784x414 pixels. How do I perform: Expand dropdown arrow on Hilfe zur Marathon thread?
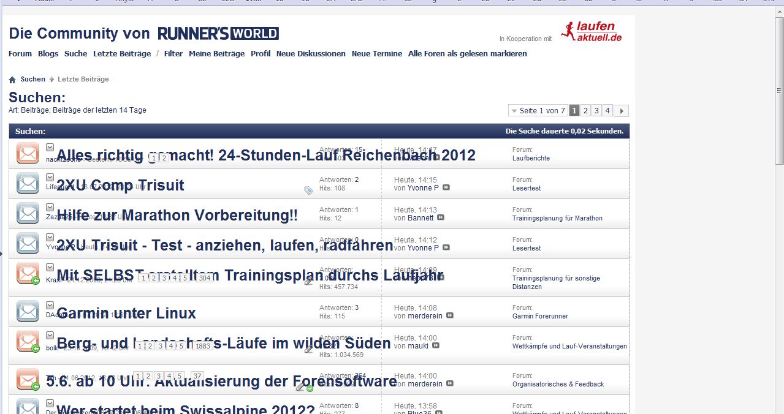coord(50,207)
